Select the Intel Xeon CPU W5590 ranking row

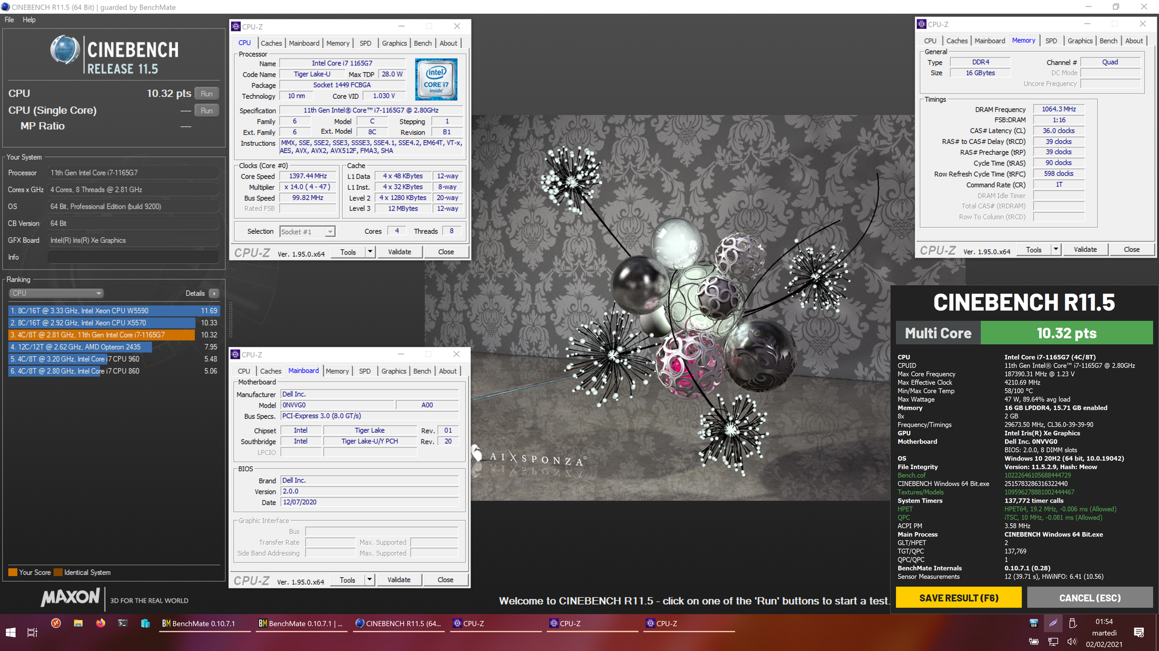(113, 311)
